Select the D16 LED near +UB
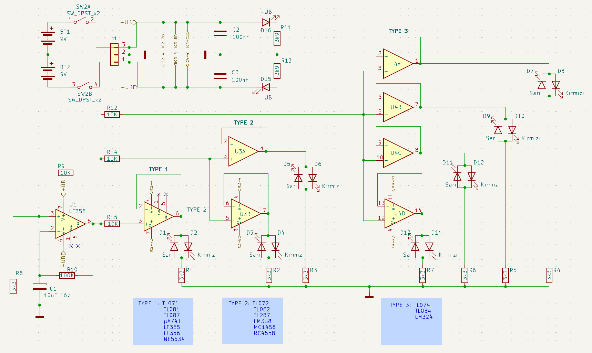This screenshot has height=353, width=592. 266,22
